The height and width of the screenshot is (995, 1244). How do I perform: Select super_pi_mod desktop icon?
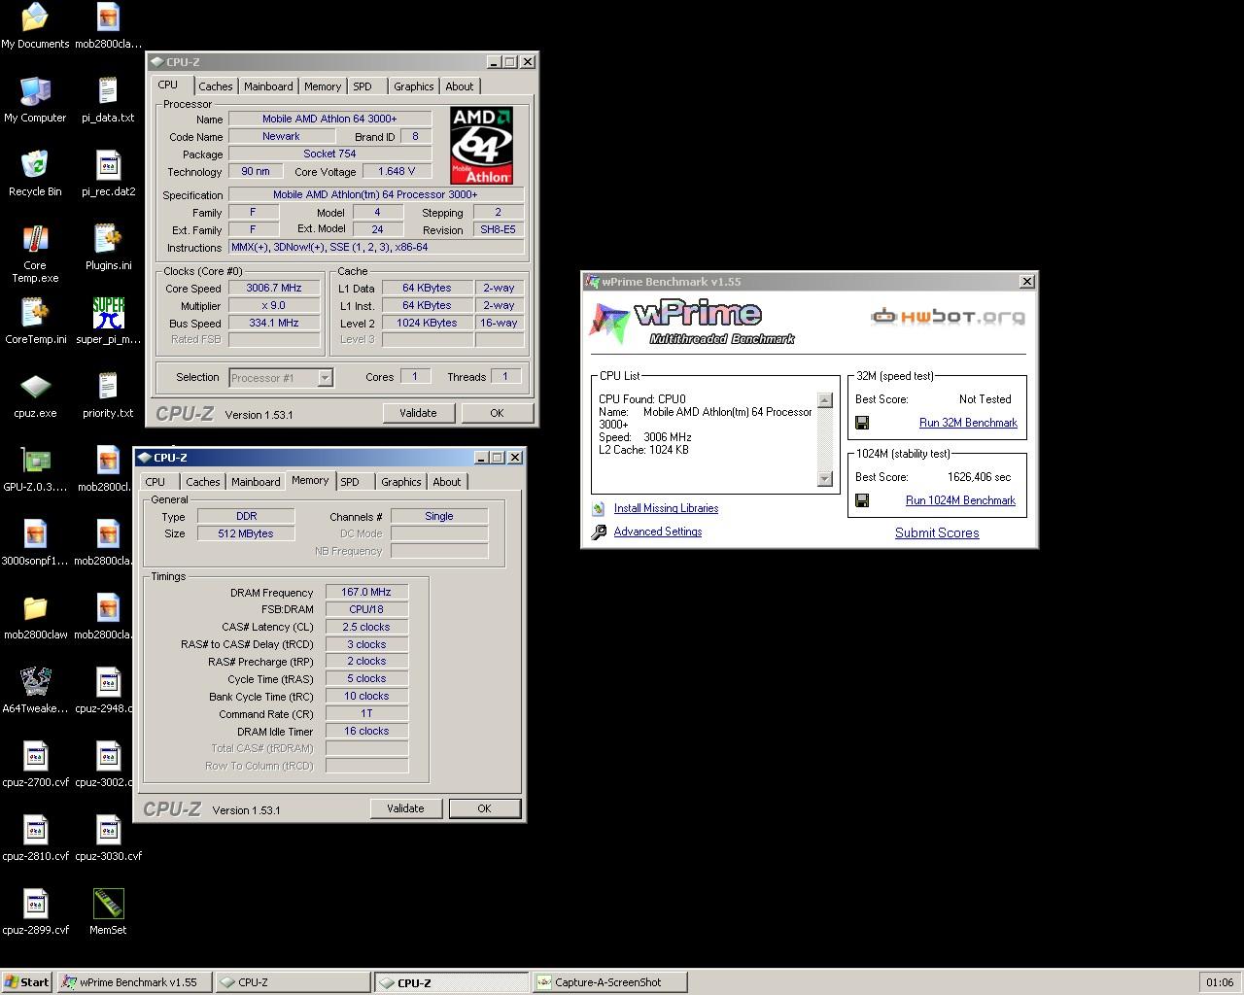108,313
